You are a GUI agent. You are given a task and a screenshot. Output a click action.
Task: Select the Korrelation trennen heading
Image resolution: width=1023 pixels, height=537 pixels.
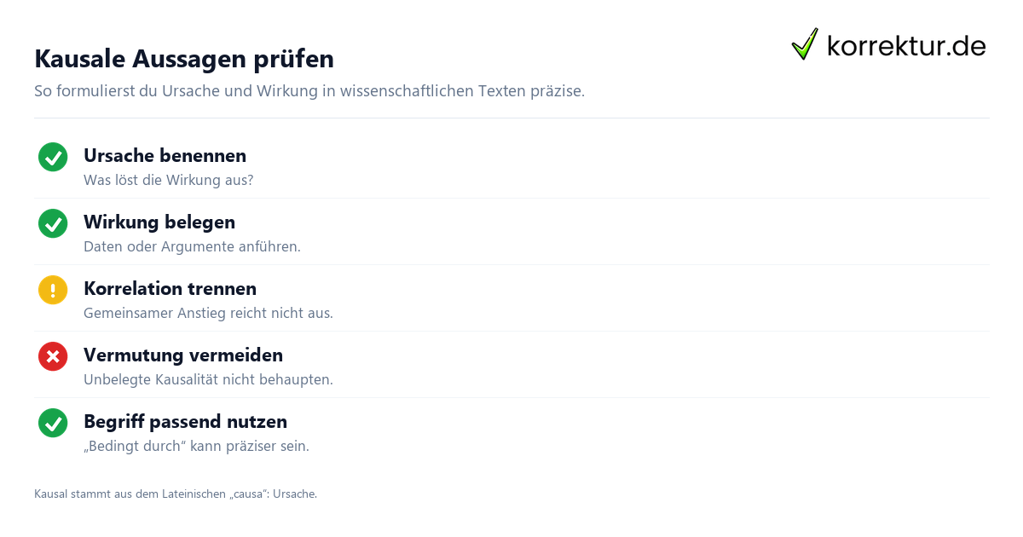(x=170, y=289)
